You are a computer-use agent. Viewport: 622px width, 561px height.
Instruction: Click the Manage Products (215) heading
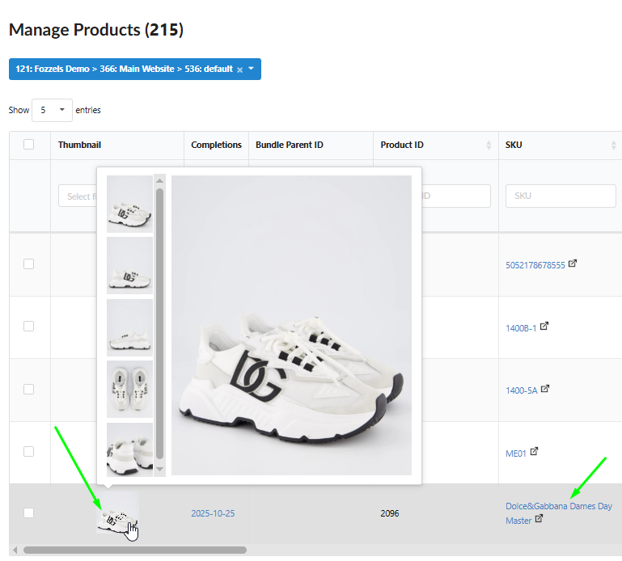(x=96, y=30)
